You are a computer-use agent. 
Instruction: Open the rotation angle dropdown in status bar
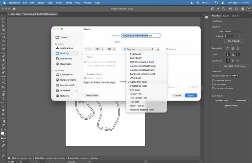29,162
